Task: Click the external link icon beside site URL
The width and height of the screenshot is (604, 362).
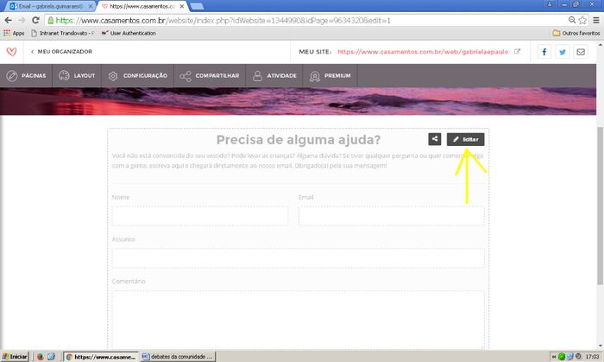Action: (518, 51)
